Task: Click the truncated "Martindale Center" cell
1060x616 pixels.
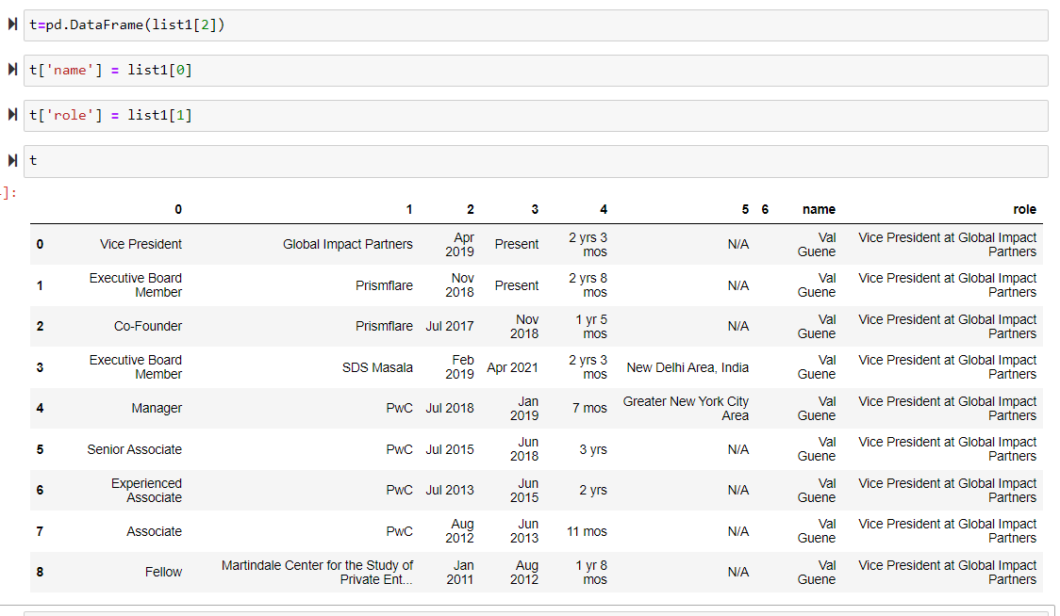Action: click(317, 572)
